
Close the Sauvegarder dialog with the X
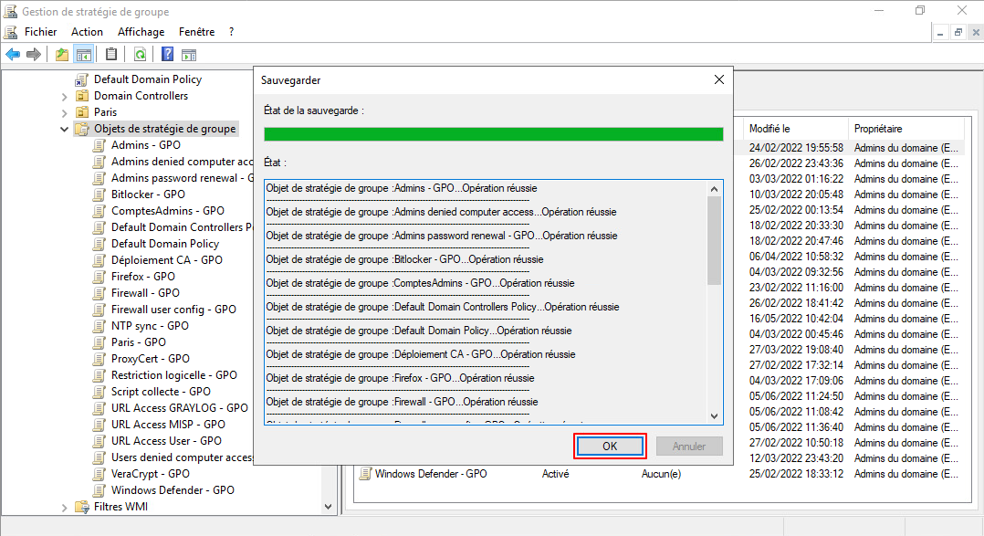coord(719,80)
